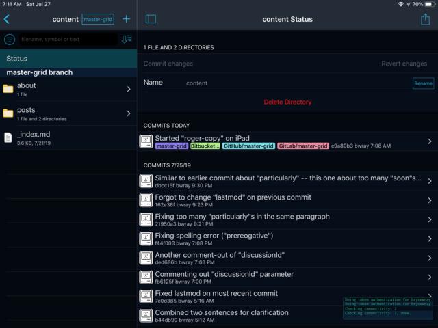This screenshot has width=438, height=328.
Task: Tap avatar of 'Forgot to change lastmod' commit
Action: tap(146, 200)
